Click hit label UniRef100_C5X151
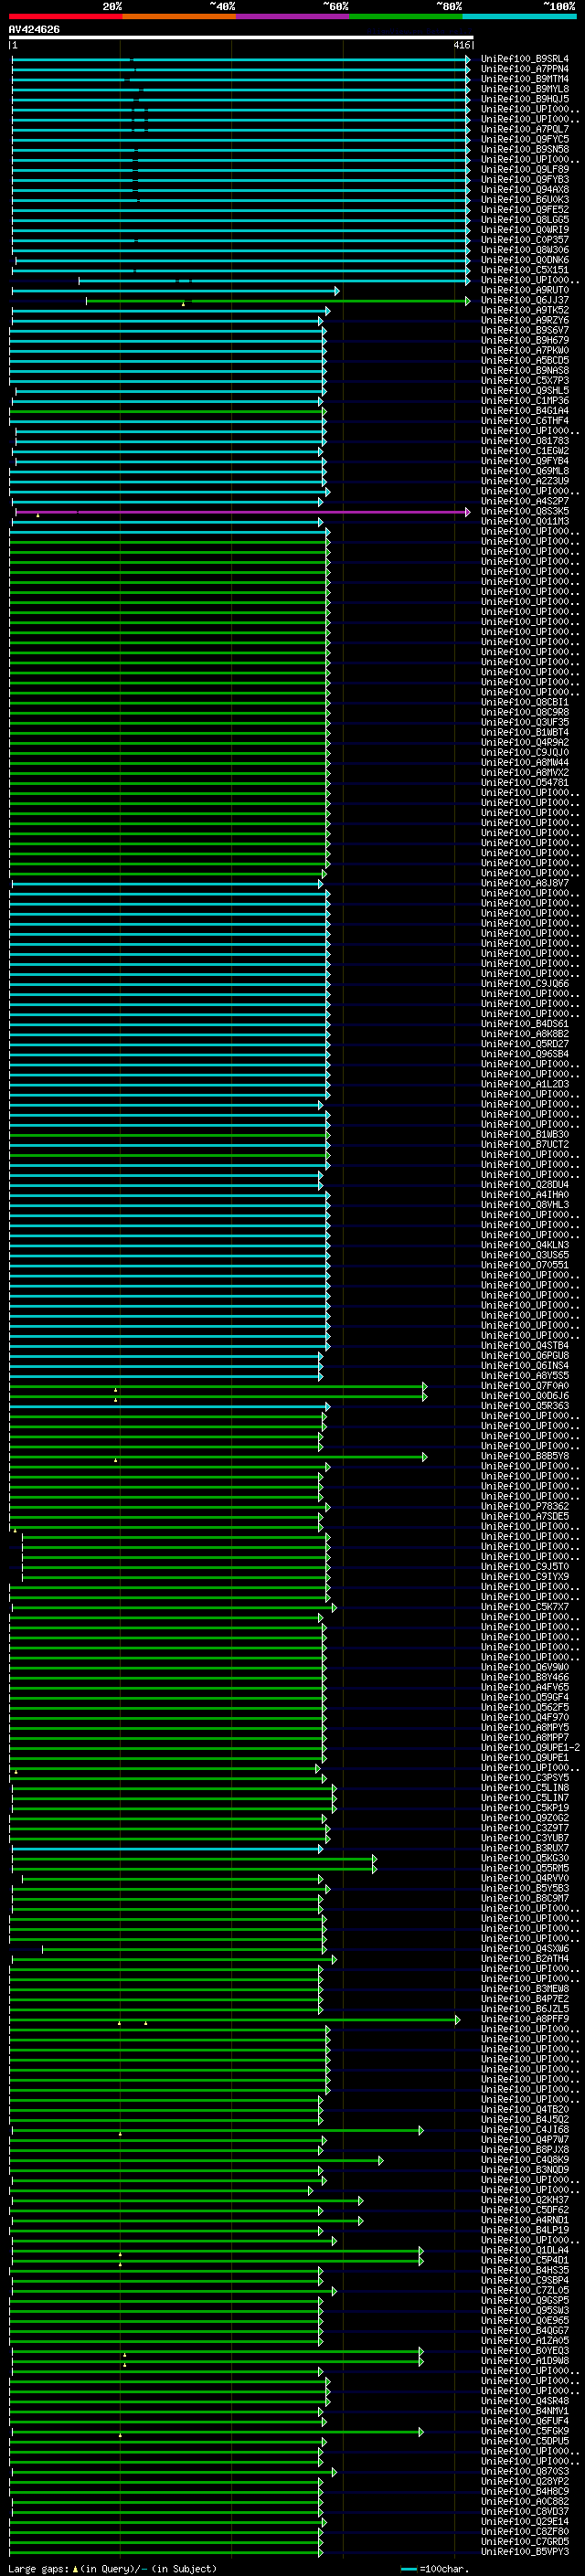The height and width of the screenshot is (2576, 585). pos(525,270)
